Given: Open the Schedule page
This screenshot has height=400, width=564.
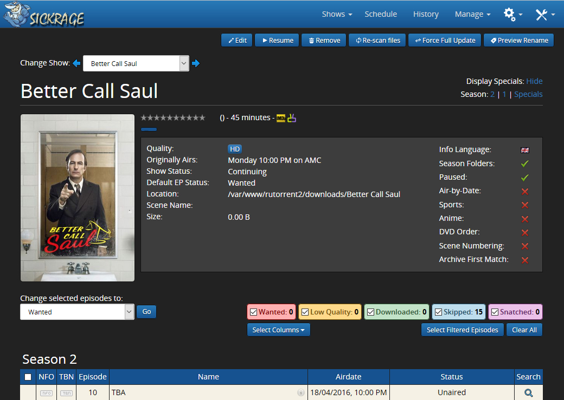Looking at the screenshot, I should click(381, 14).
